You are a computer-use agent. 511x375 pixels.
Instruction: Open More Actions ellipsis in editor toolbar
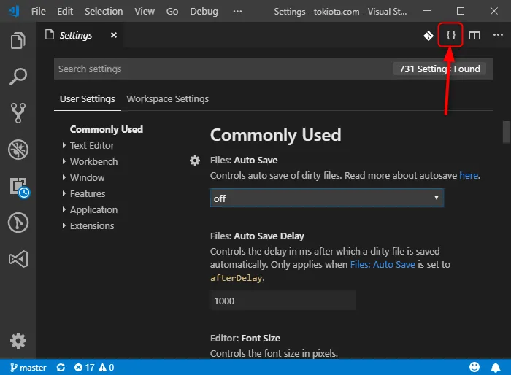(498, 35)
